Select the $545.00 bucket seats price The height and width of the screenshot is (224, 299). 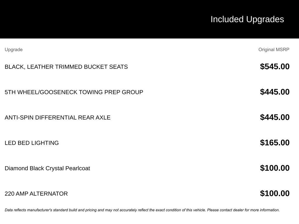[x=274, y=66]
